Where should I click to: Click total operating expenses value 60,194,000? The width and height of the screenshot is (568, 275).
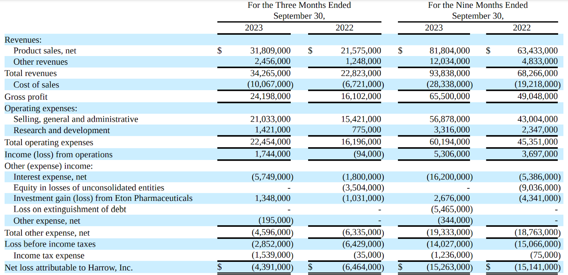(449, 142)
